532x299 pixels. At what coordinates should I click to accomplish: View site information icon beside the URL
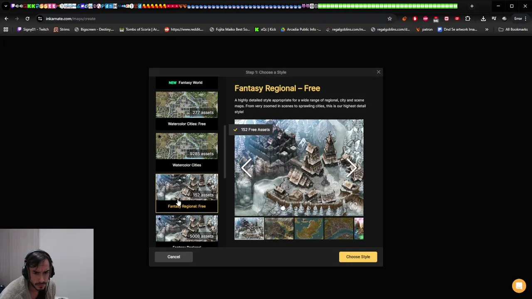40,19
